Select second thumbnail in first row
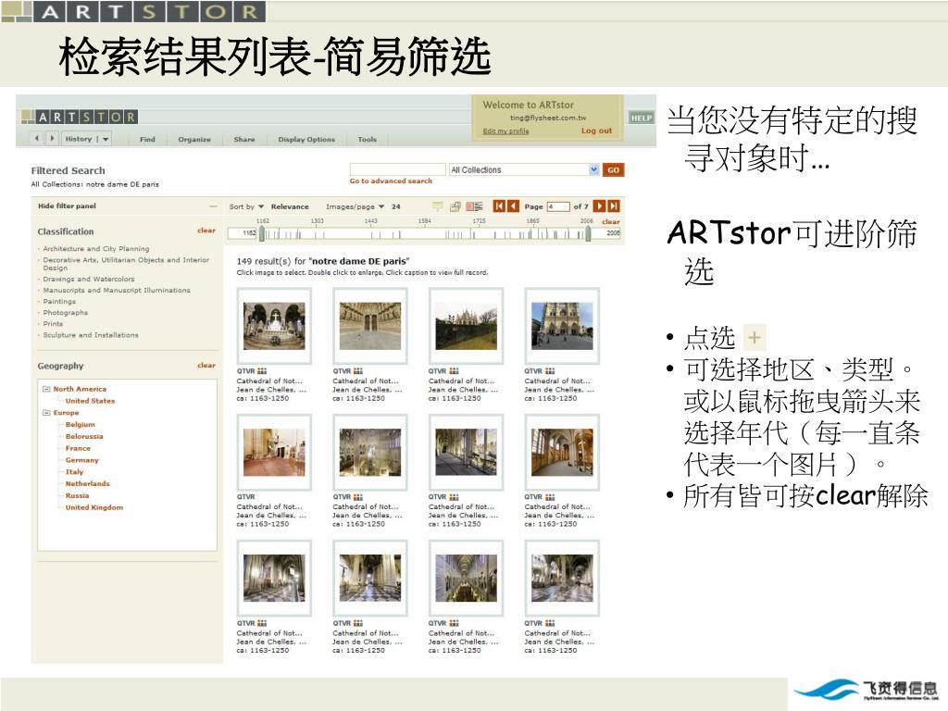This screenshot has height=711, width=948. tap(370, 326)
